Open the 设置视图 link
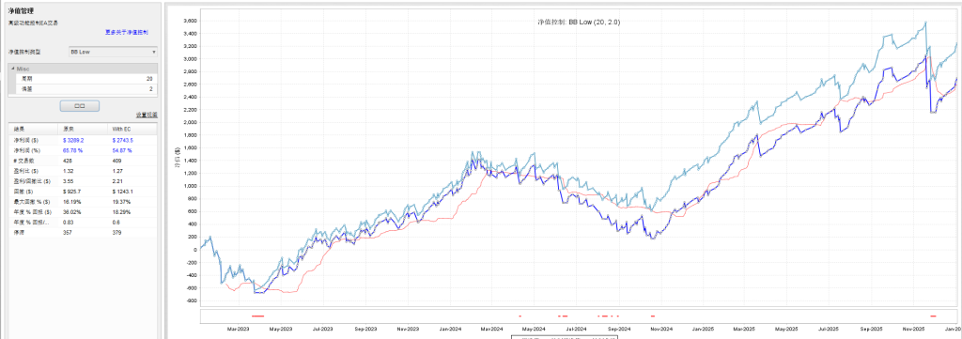962x339 pixels. [x=147, y=115]
